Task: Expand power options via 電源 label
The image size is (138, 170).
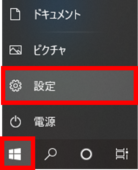Action: [x=45, y=121]
